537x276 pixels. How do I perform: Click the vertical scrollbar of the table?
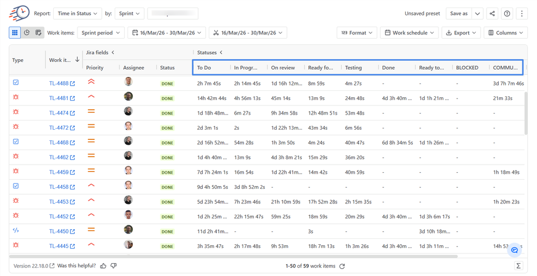click(526, 114)
